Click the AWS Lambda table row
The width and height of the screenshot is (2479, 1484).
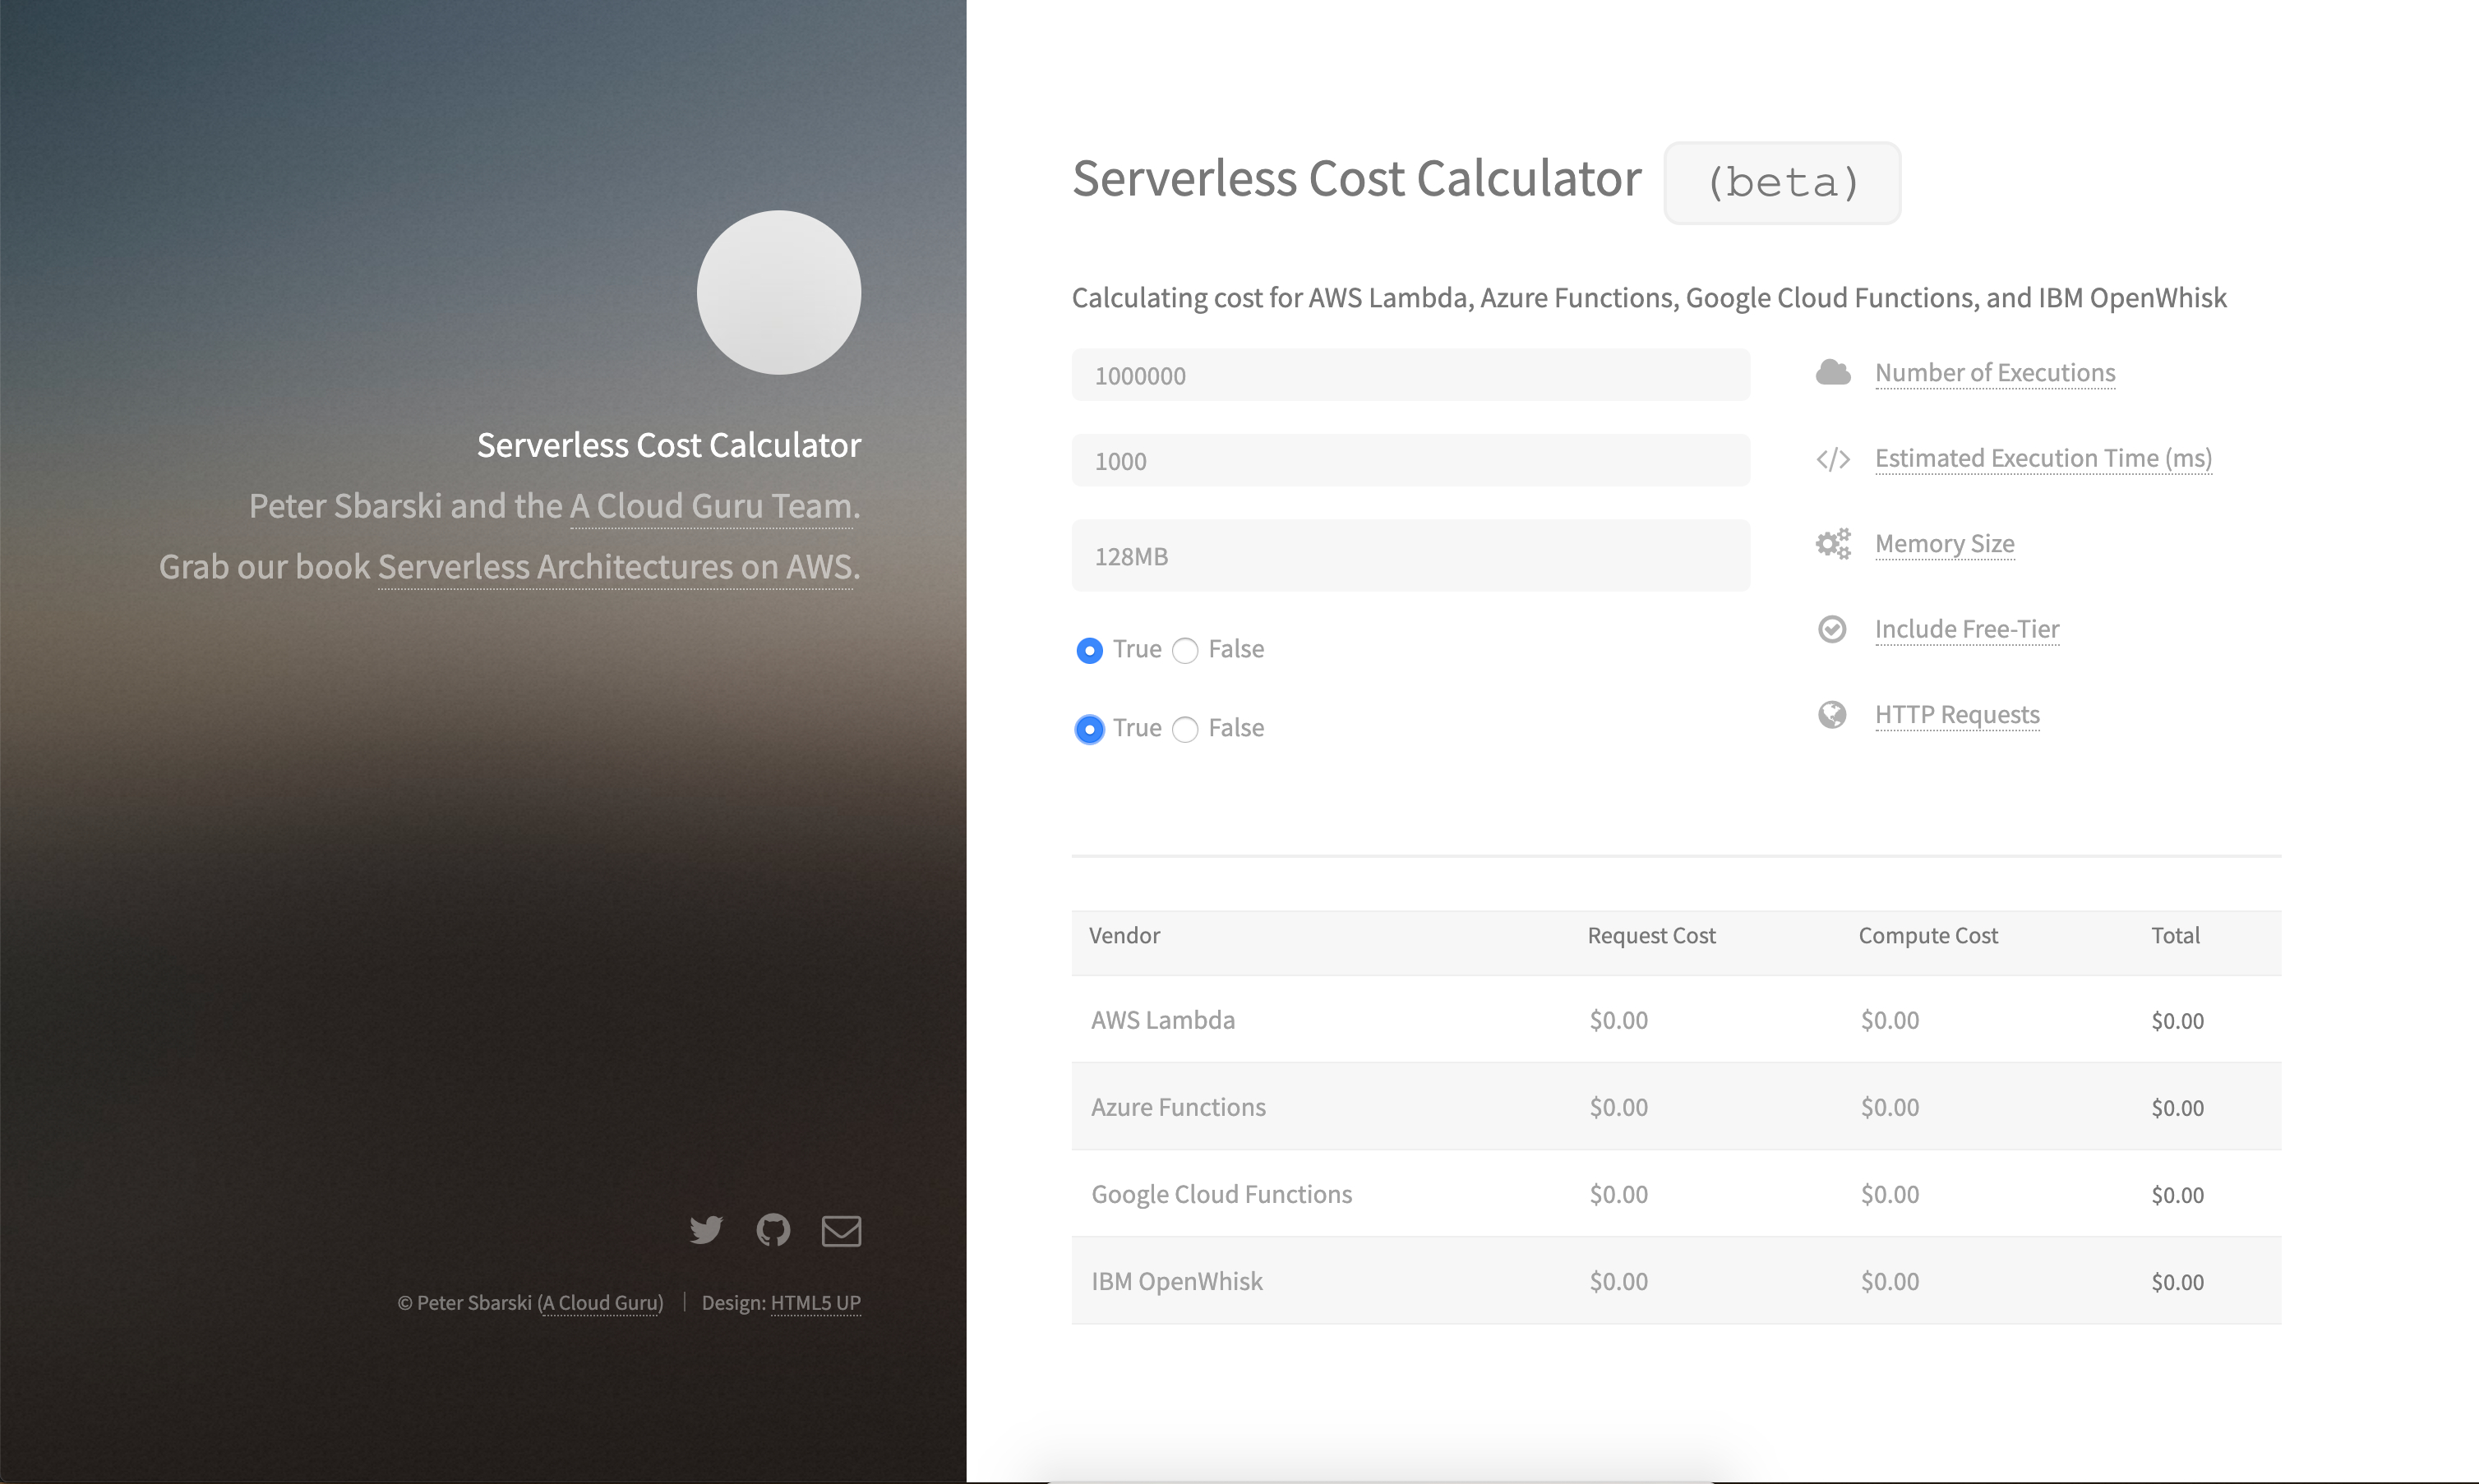pyautogui.click(x=1675, y=1020)
